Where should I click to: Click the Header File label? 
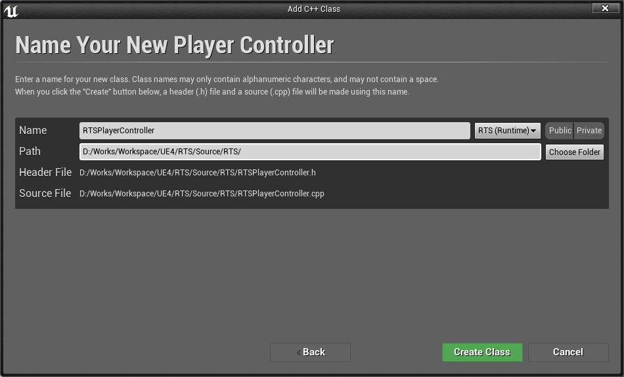click(45, 172)
